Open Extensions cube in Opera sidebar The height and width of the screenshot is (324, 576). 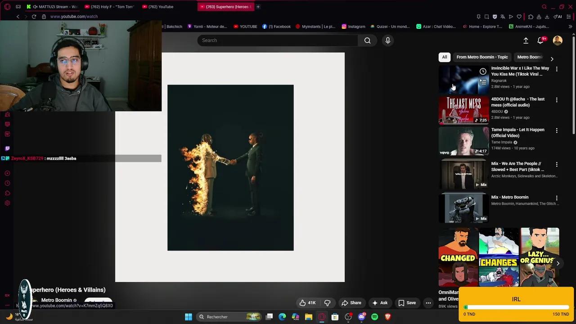(7, 193)
